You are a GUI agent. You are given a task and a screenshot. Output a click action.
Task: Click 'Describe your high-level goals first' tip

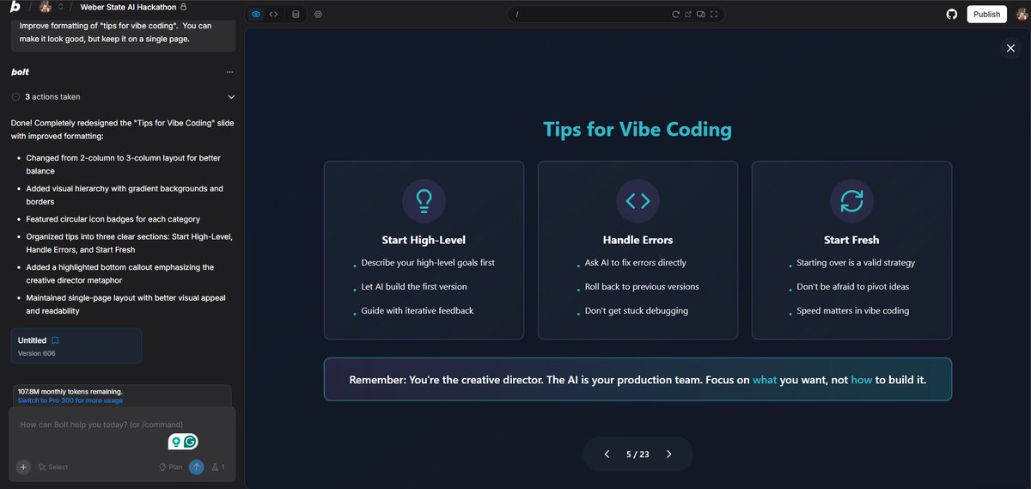pyautogui.click(x=428, y=263)
